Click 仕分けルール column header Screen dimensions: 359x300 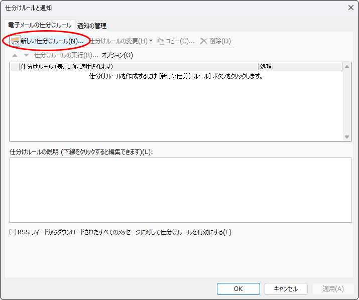click(139, 67)
